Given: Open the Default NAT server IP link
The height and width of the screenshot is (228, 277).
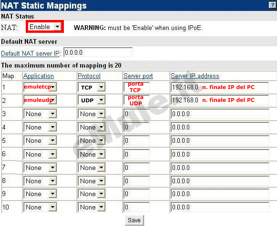Looking at the screenshot, I should [x=31, y=53].
